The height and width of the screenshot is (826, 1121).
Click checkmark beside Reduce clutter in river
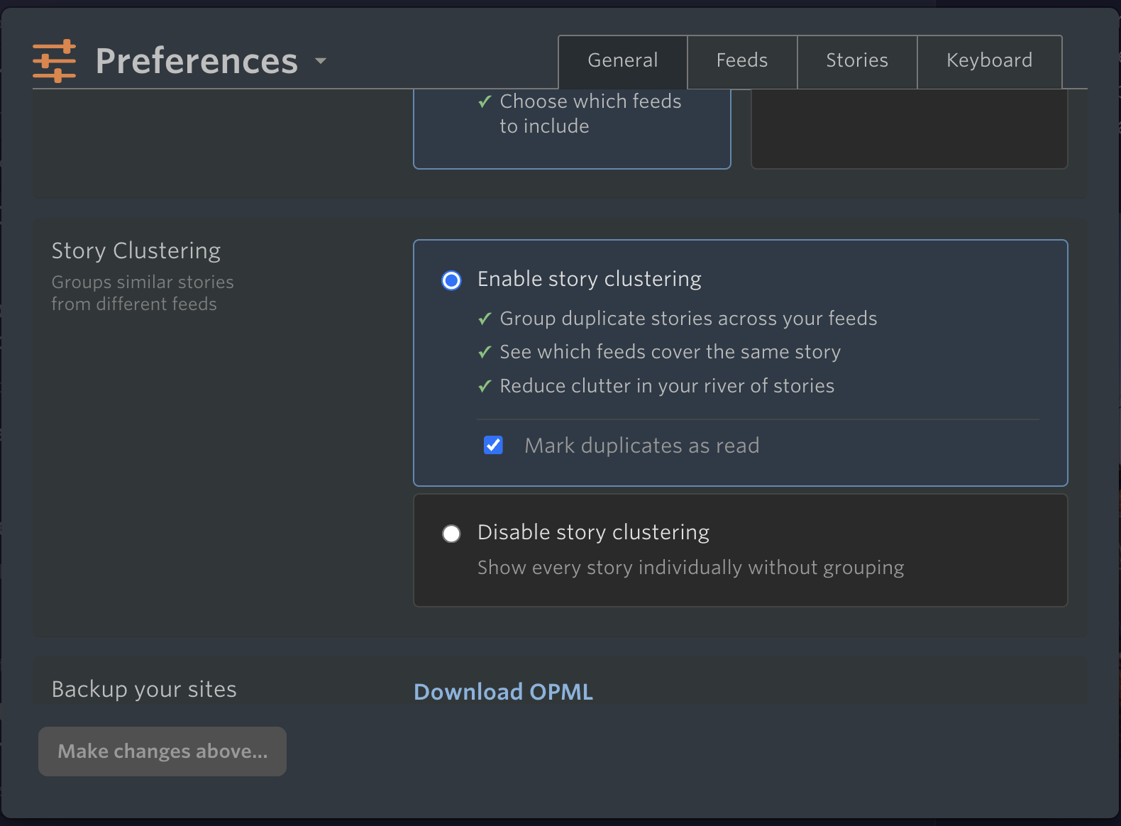(x=485, y=387)
